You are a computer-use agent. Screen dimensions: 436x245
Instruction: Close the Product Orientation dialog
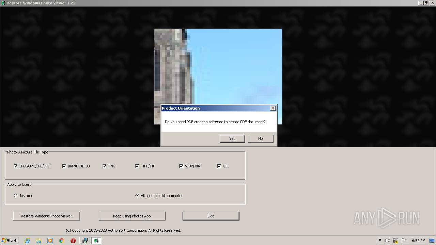tap(273, 108)
